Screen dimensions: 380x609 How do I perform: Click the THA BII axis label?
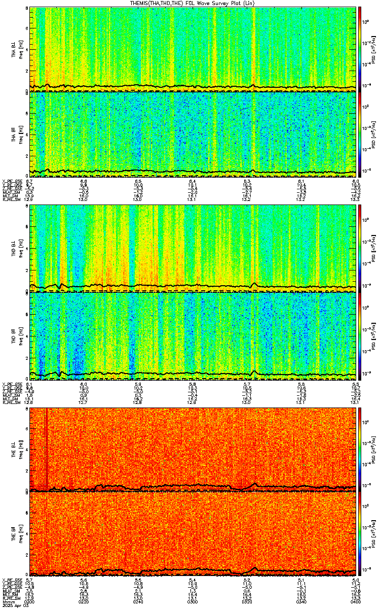pyautogui.click(x=14, y=134)
